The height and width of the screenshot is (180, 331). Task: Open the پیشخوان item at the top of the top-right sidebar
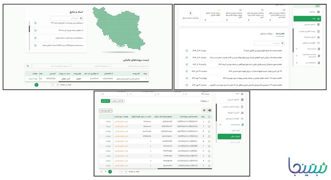point(314,12)
